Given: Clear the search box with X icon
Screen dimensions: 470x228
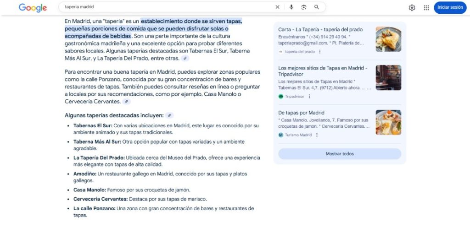Looking at the screenshot, I should 277,7.
